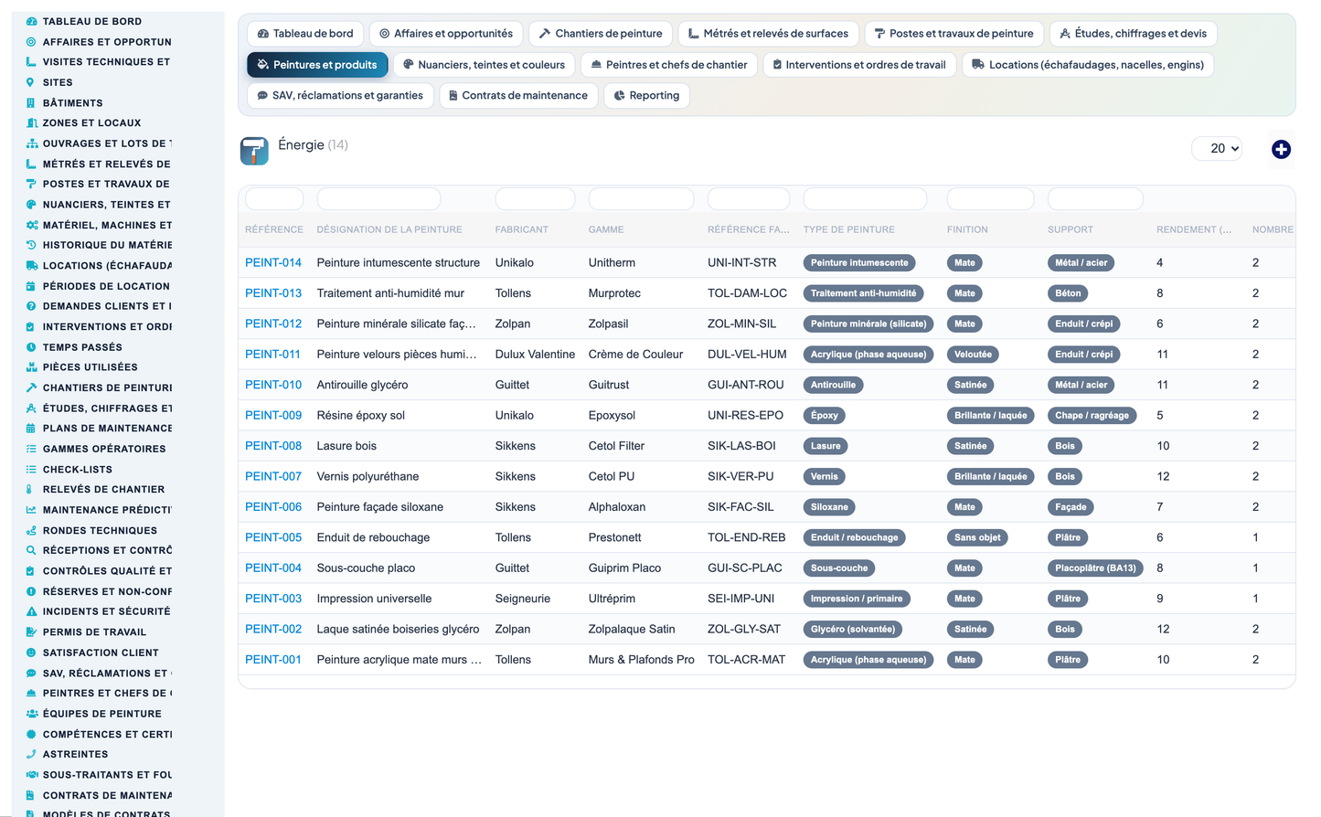Viewport: 1321px width, 817px height.
Task: Select the Bâtiments building sidebar icon
Action: point(31,102)
